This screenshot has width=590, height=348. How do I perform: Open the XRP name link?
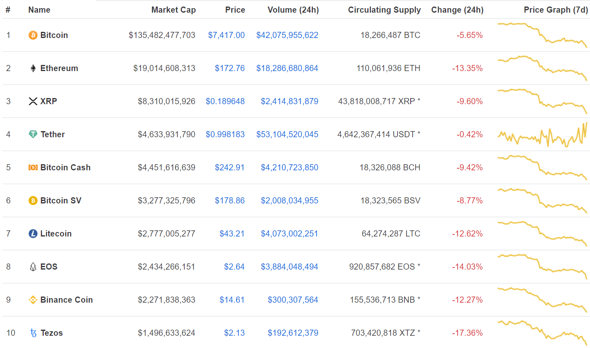click(x=49, y=101)
